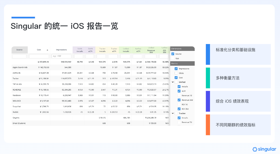The height and width of the screenshot is (154, 280).
Task: Collapse the Unified metrics group
Action: coord(173,82)
